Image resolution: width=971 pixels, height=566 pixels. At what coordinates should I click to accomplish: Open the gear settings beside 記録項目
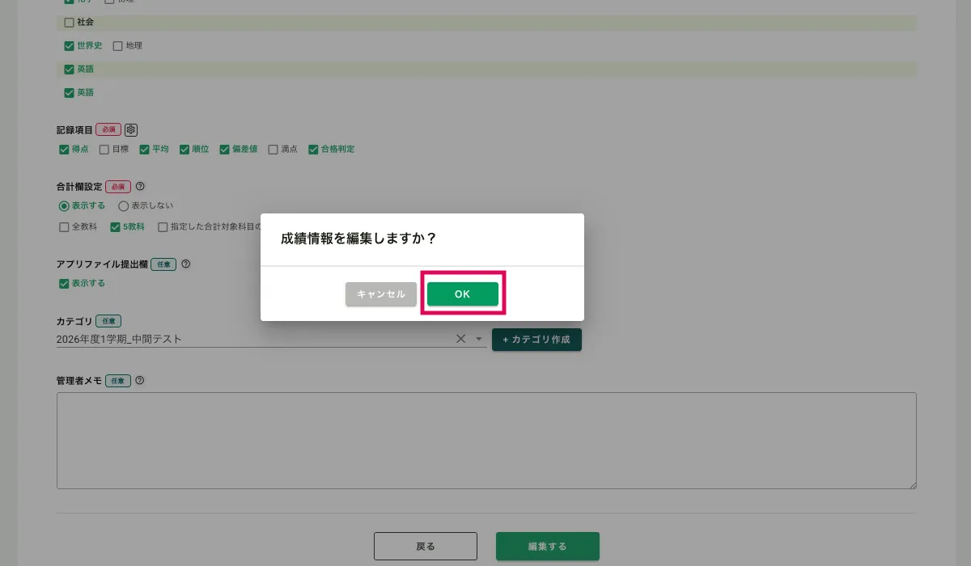[x=132, y=129]
